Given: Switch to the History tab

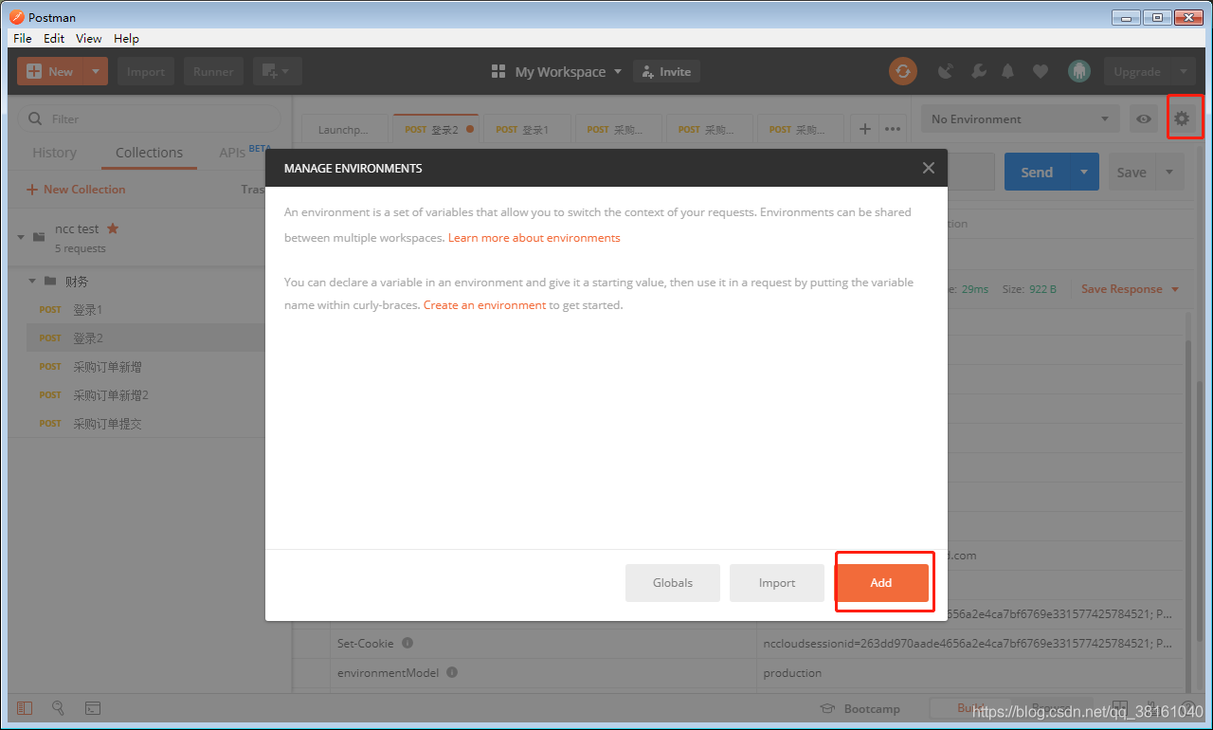Looking at the screenshot, I should click(x=54, y=153).
